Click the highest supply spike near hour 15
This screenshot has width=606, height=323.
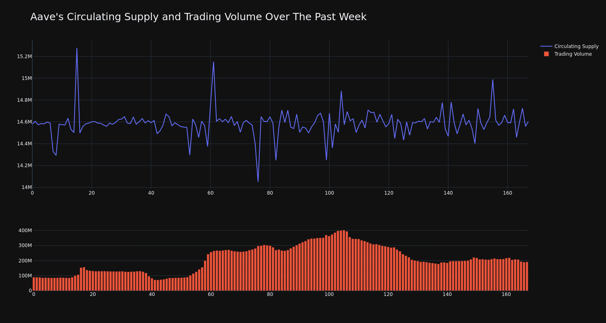click(77, 48)
